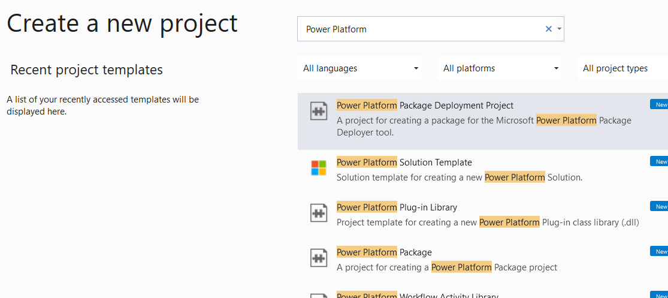Image resolution: width=668 pixels, height=298 pixels.
Task: Open the All languages dropdown
Action: (x=359, y=68)
